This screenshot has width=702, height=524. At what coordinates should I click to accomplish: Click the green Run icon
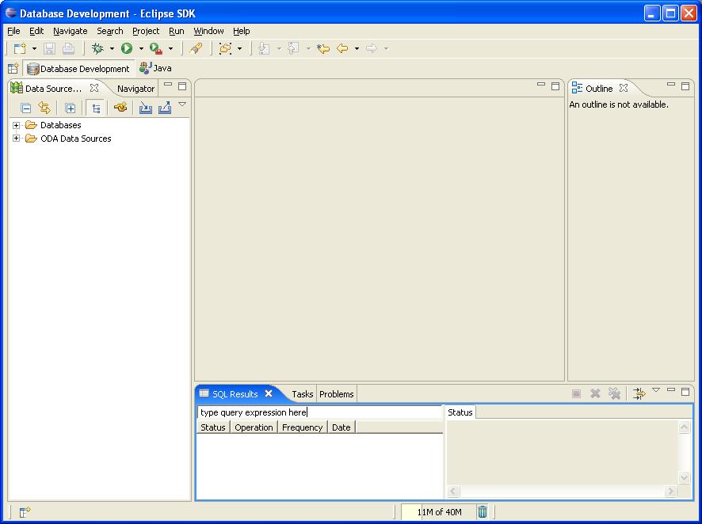coord(127,48)
